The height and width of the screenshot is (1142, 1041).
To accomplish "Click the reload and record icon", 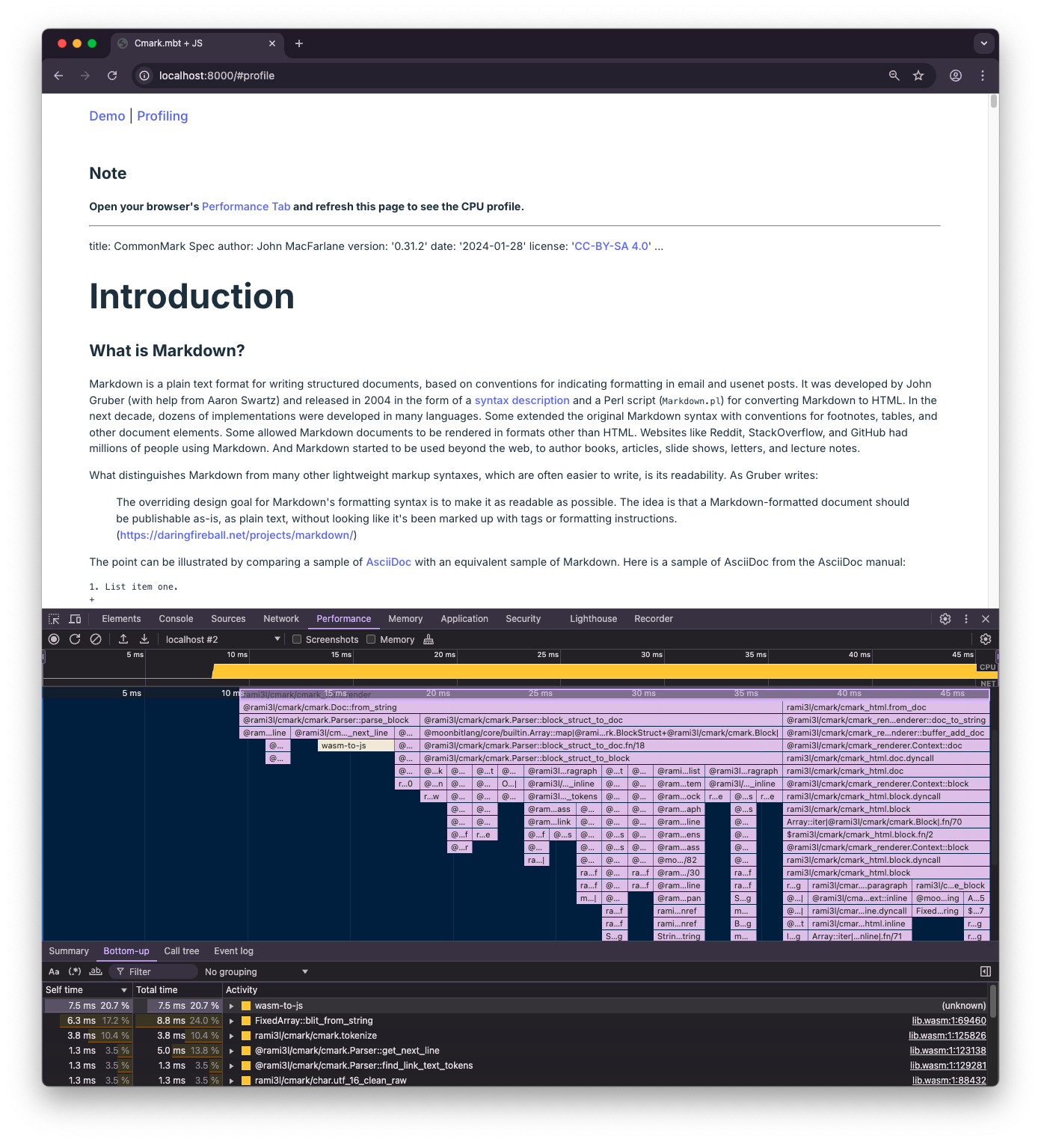I will point(75,639).
